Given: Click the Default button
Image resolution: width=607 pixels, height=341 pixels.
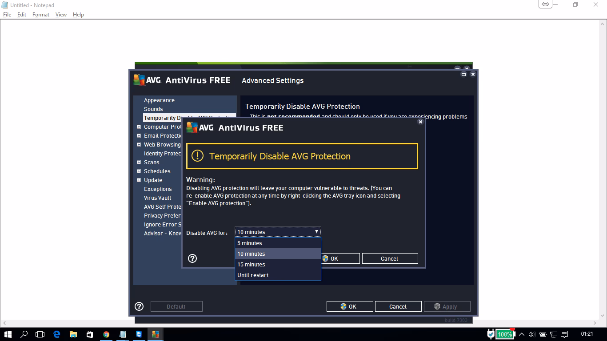Looking at the screenshot, I should [x=176, y=306].
